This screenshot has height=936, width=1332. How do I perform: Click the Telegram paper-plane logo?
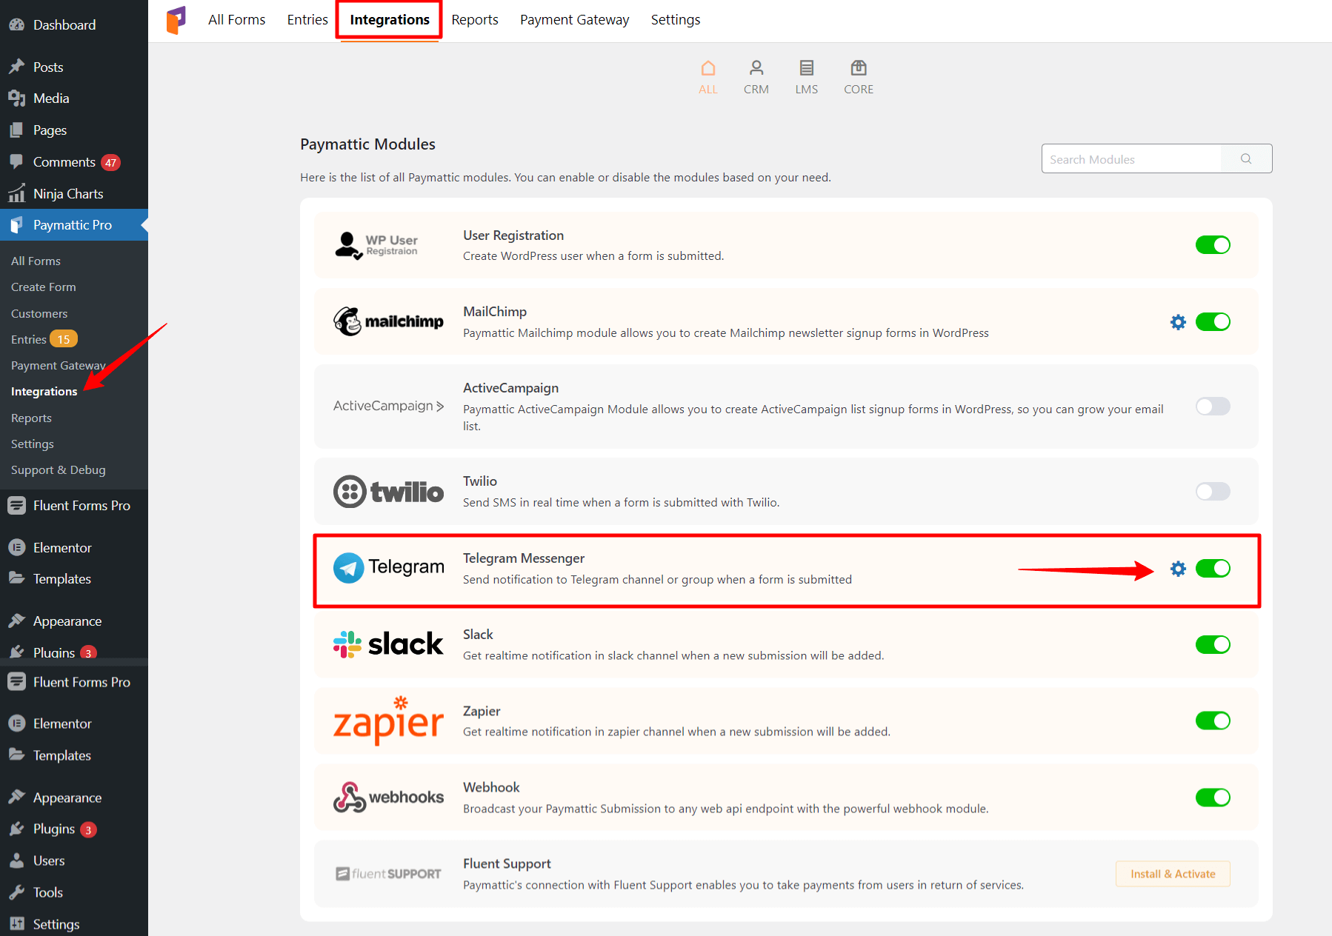click(388, 567)
